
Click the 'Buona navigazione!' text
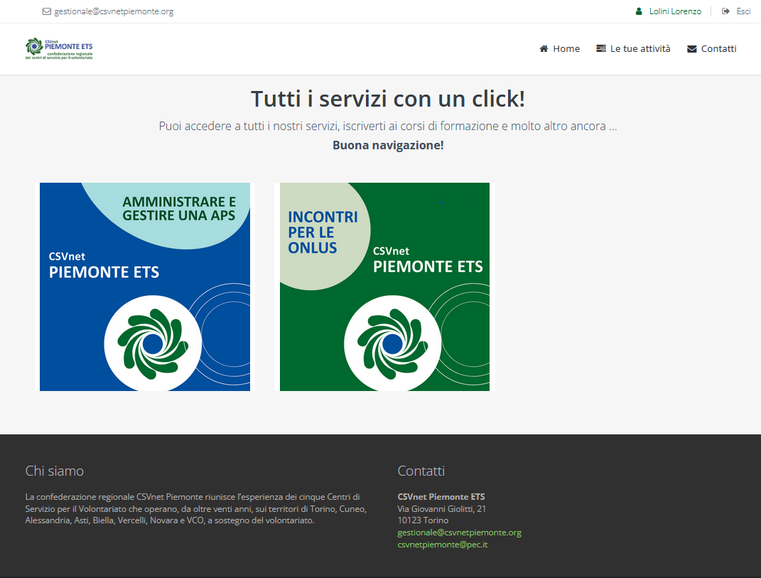click(388, 145)
